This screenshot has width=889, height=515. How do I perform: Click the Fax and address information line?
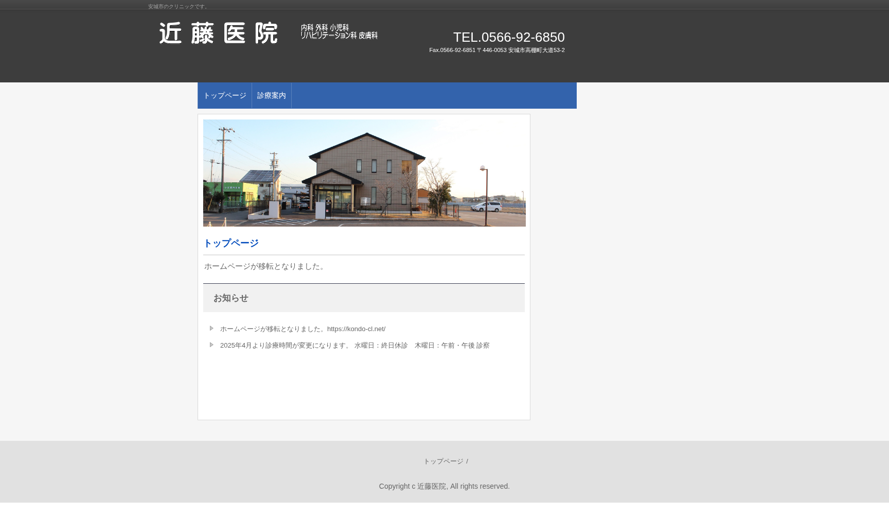[496, 50]
